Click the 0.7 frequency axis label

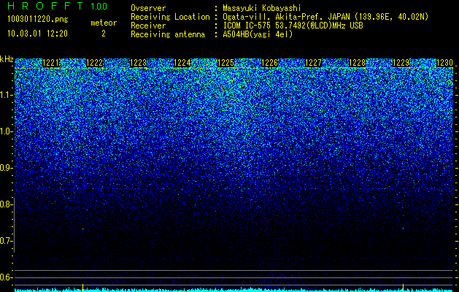click(x=7, y=241)
